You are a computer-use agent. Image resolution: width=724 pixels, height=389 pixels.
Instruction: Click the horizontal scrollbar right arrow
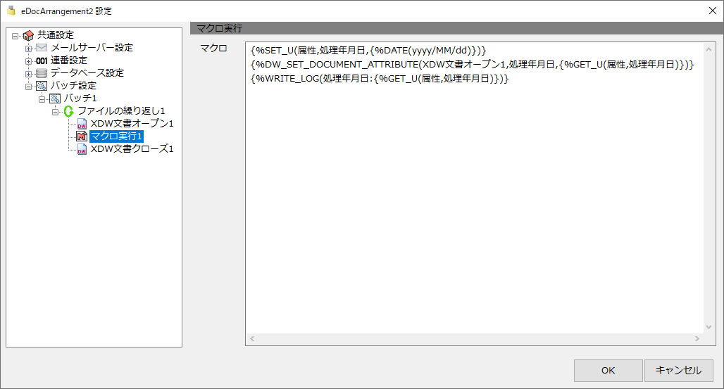pos(697,338)
